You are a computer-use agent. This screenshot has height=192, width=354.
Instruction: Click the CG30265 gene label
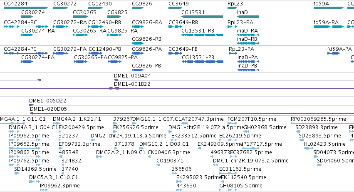coord(84,12)
